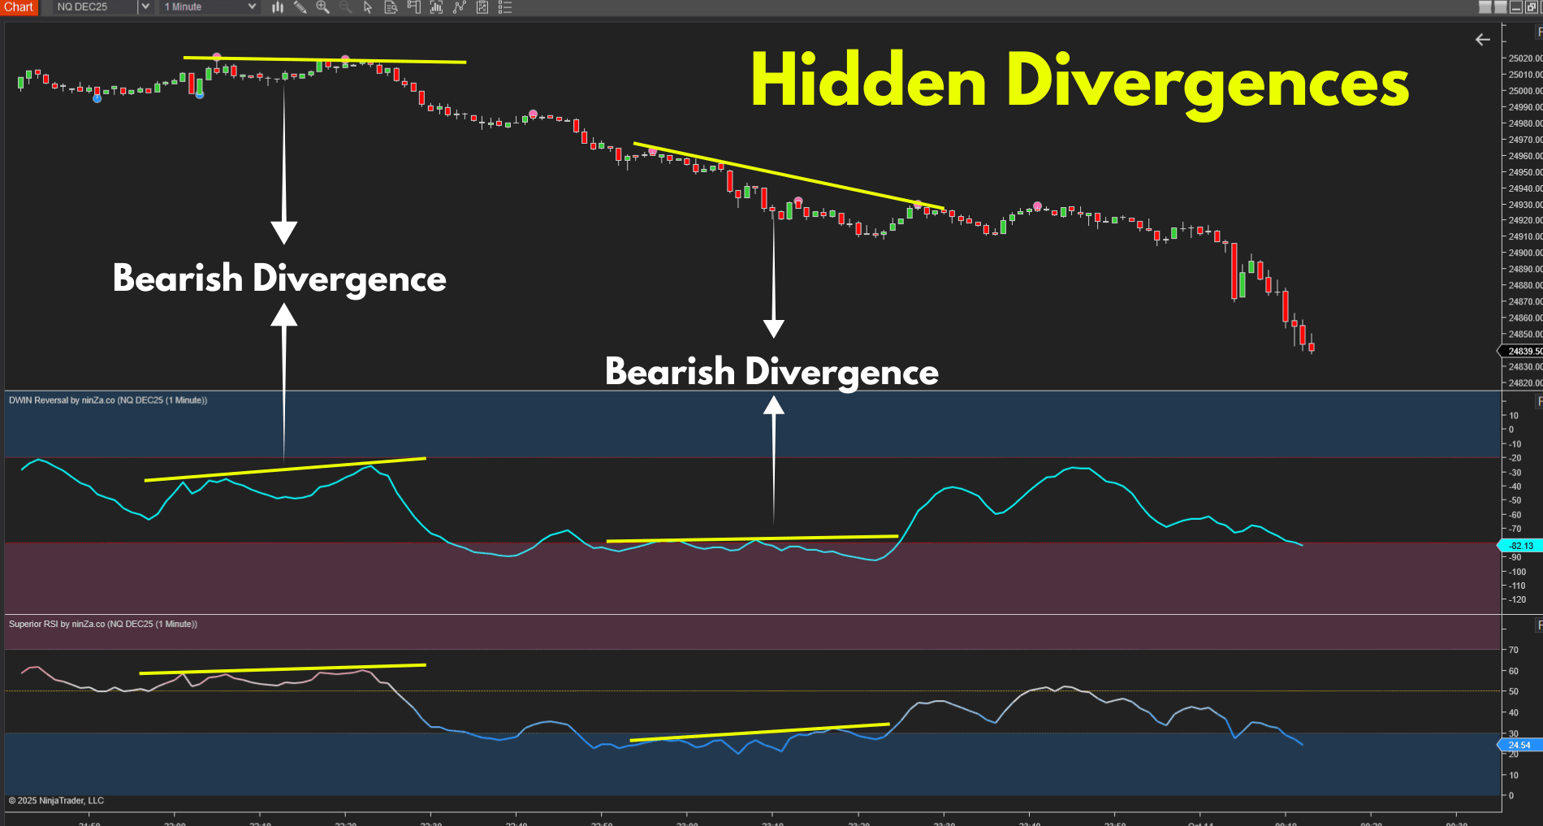Image resolution: width=1543 pixels, height=826 pixels.
Task: Activate the zoom in magnifier tool
Action: click(x=322, y=7)
